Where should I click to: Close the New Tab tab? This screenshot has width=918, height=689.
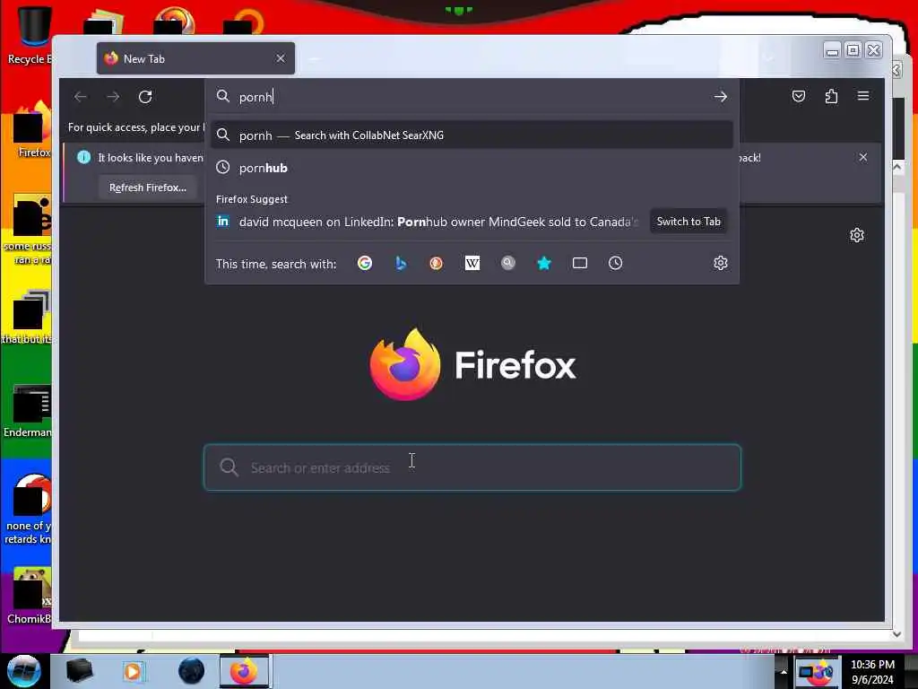[281, 58]
